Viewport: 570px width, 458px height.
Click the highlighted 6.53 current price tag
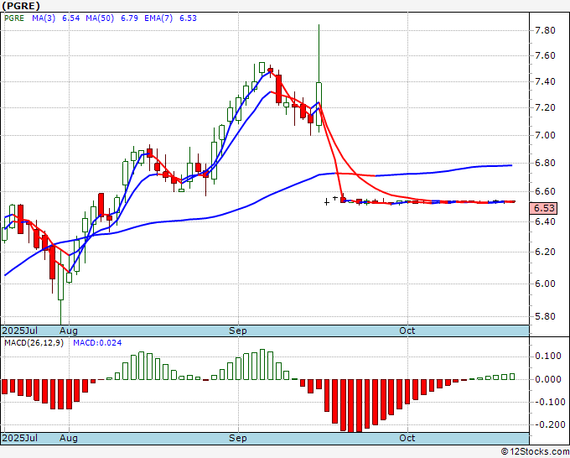click(x=544, y=208)
